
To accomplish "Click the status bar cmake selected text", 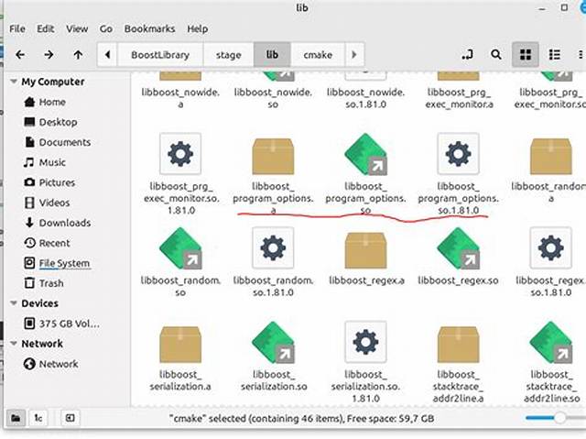I will coord(301,418).
